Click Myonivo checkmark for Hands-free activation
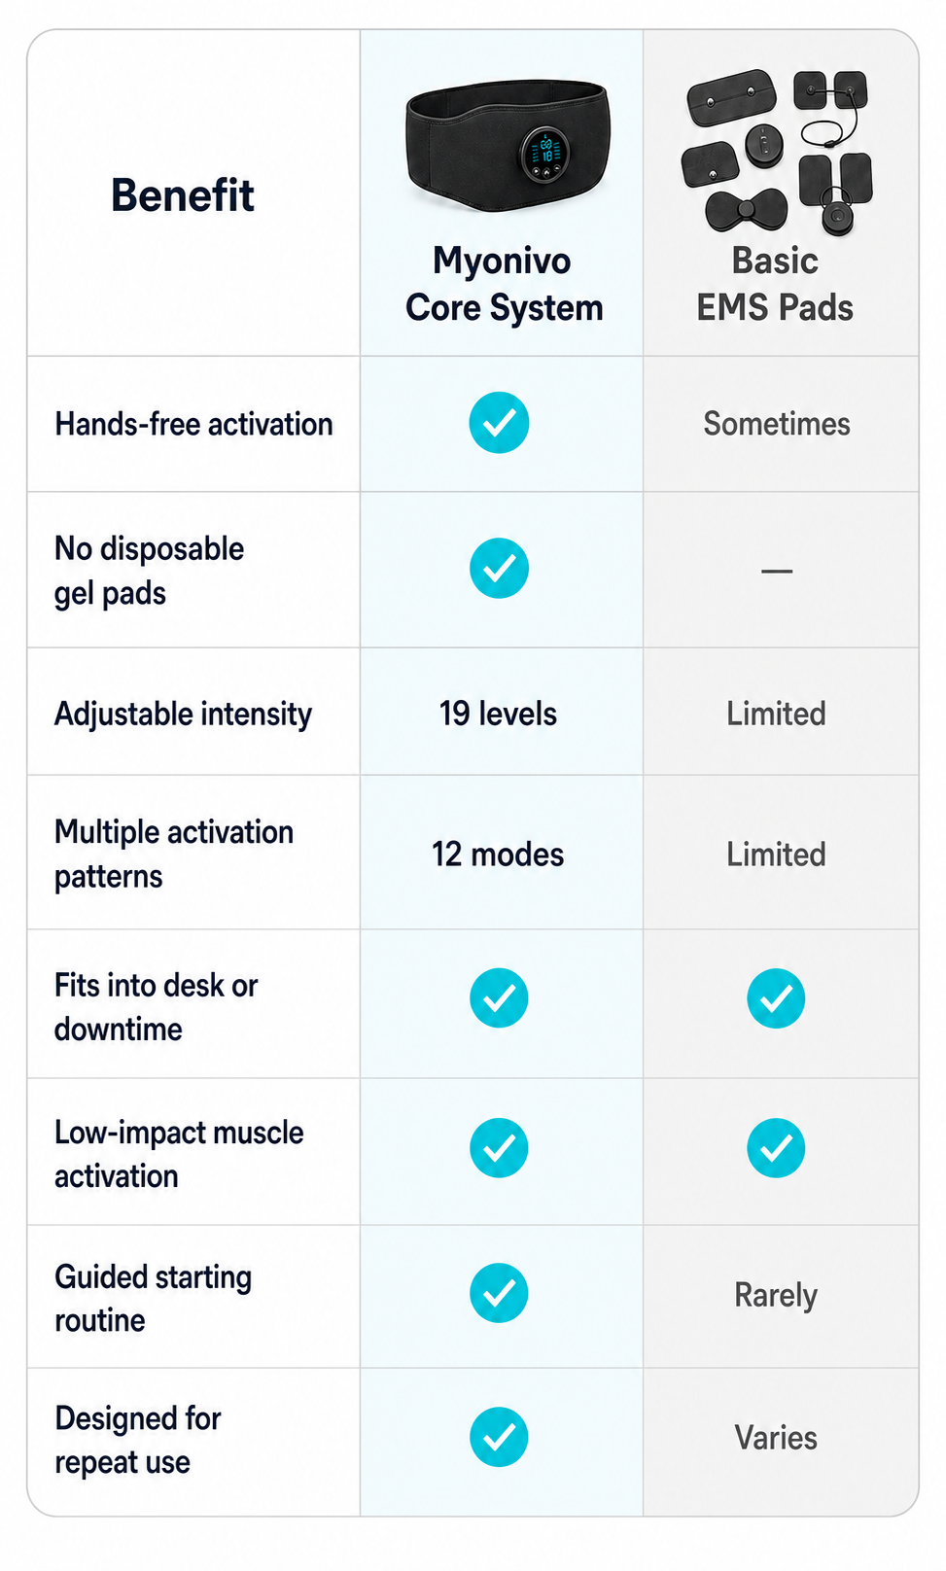946x1571 pixels. point(499,423)
